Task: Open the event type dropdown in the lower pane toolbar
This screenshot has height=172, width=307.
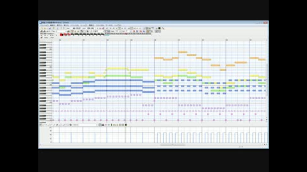Action: 85,125
